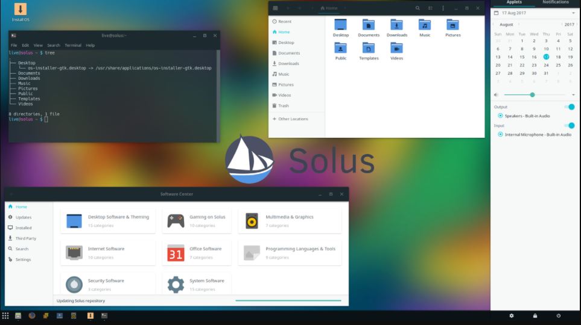Open the Public folder icon in Files
Image resolution: width=581 pixels, height=325 pixels.
coord(340,48)
